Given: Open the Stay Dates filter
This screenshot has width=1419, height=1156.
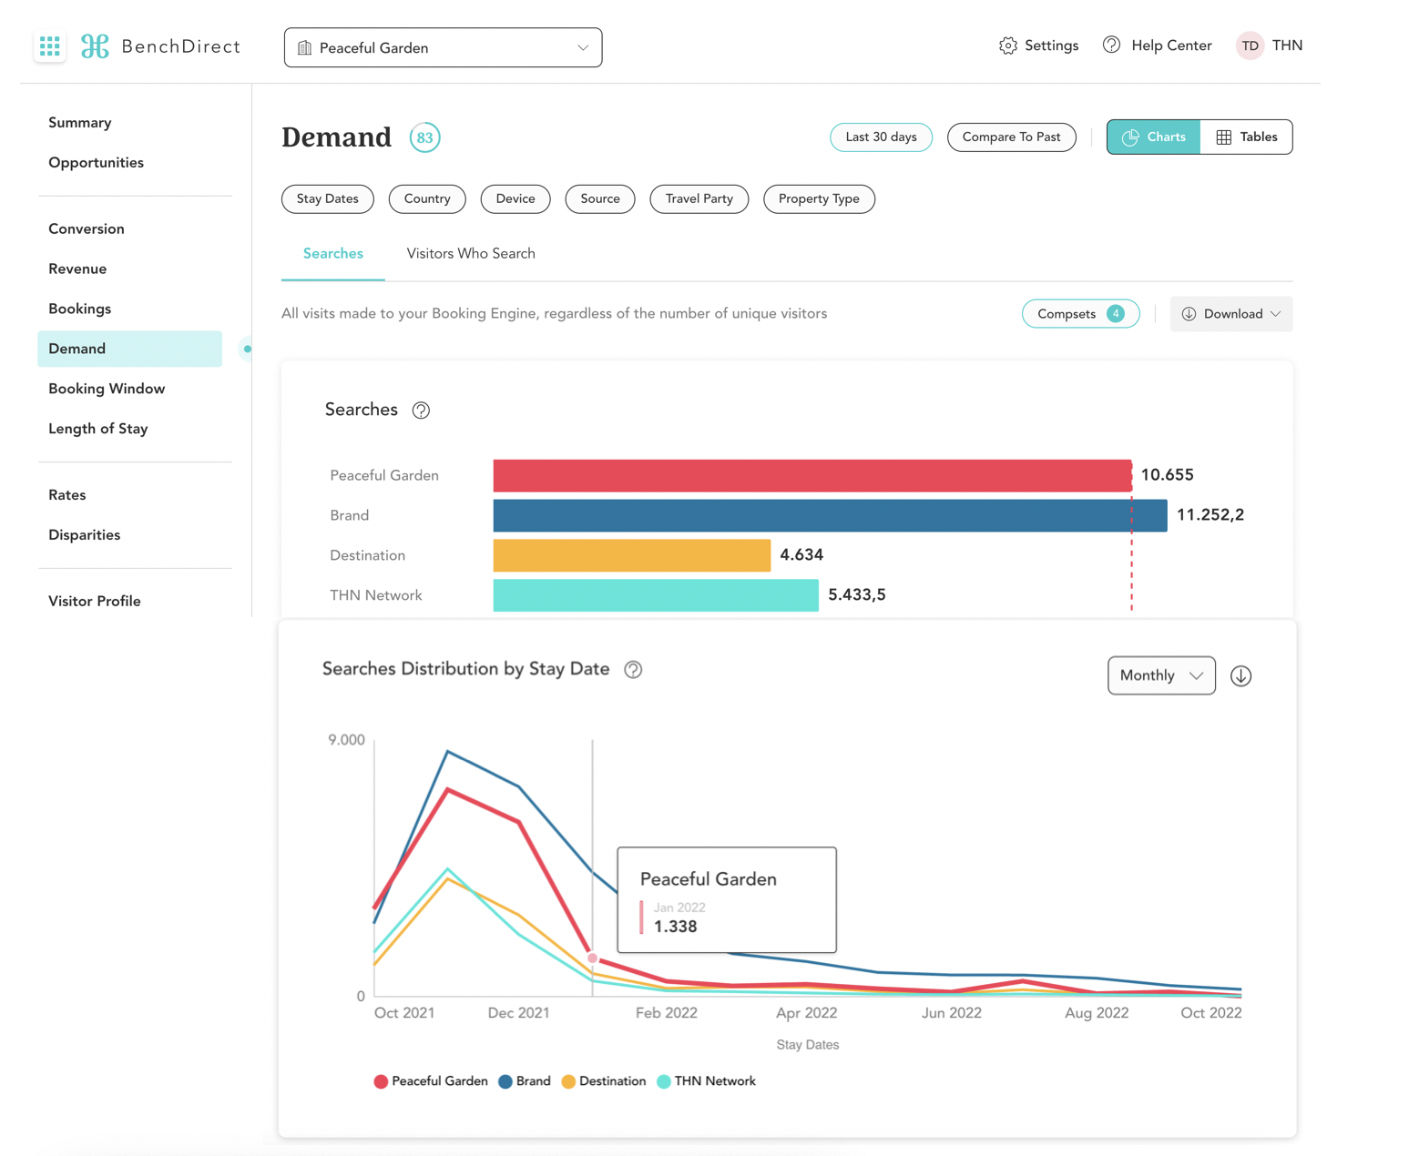Looking at the screenshot, I should 328,198.
